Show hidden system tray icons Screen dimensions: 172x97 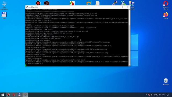coord(146,95)
